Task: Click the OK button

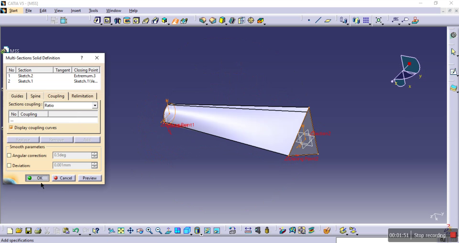Action: click(x=37, y=178)
